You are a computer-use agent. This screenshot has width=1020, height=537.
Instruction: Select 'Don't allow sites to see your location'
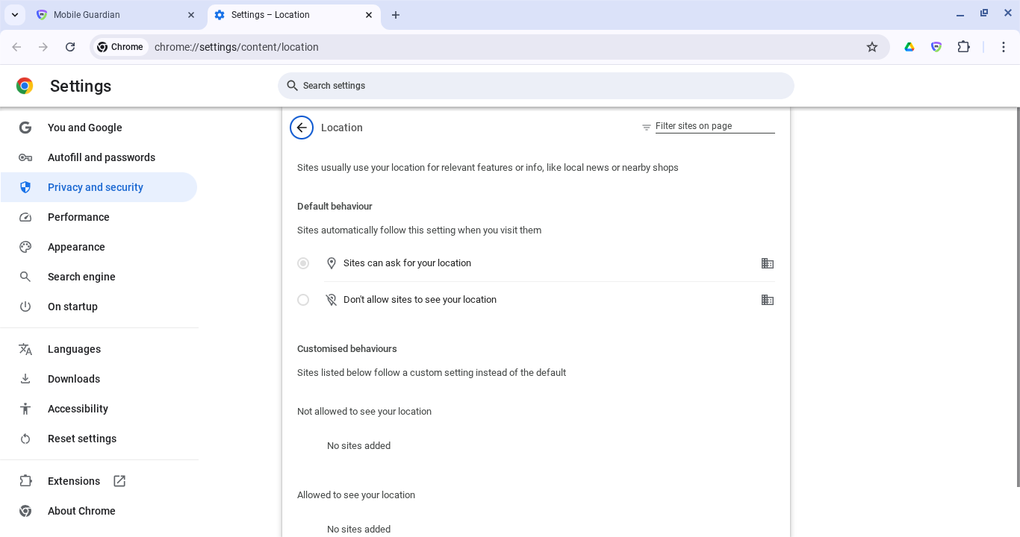click(x=303, y=300)
